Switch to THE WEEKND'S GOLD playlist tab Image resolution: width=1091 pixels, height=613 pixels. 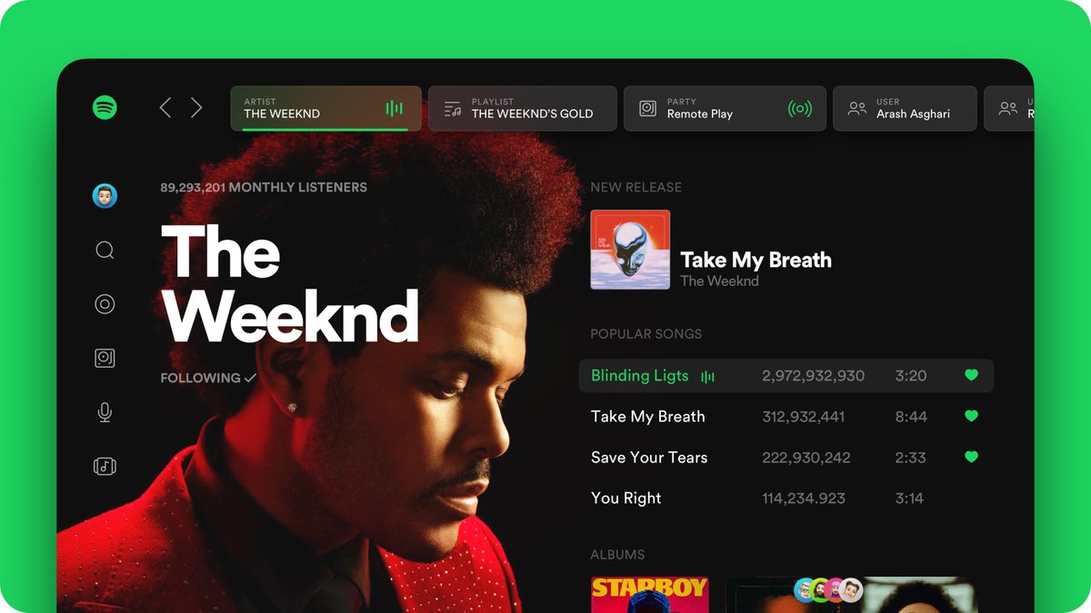pyautogui.click(x=523, y=109)
